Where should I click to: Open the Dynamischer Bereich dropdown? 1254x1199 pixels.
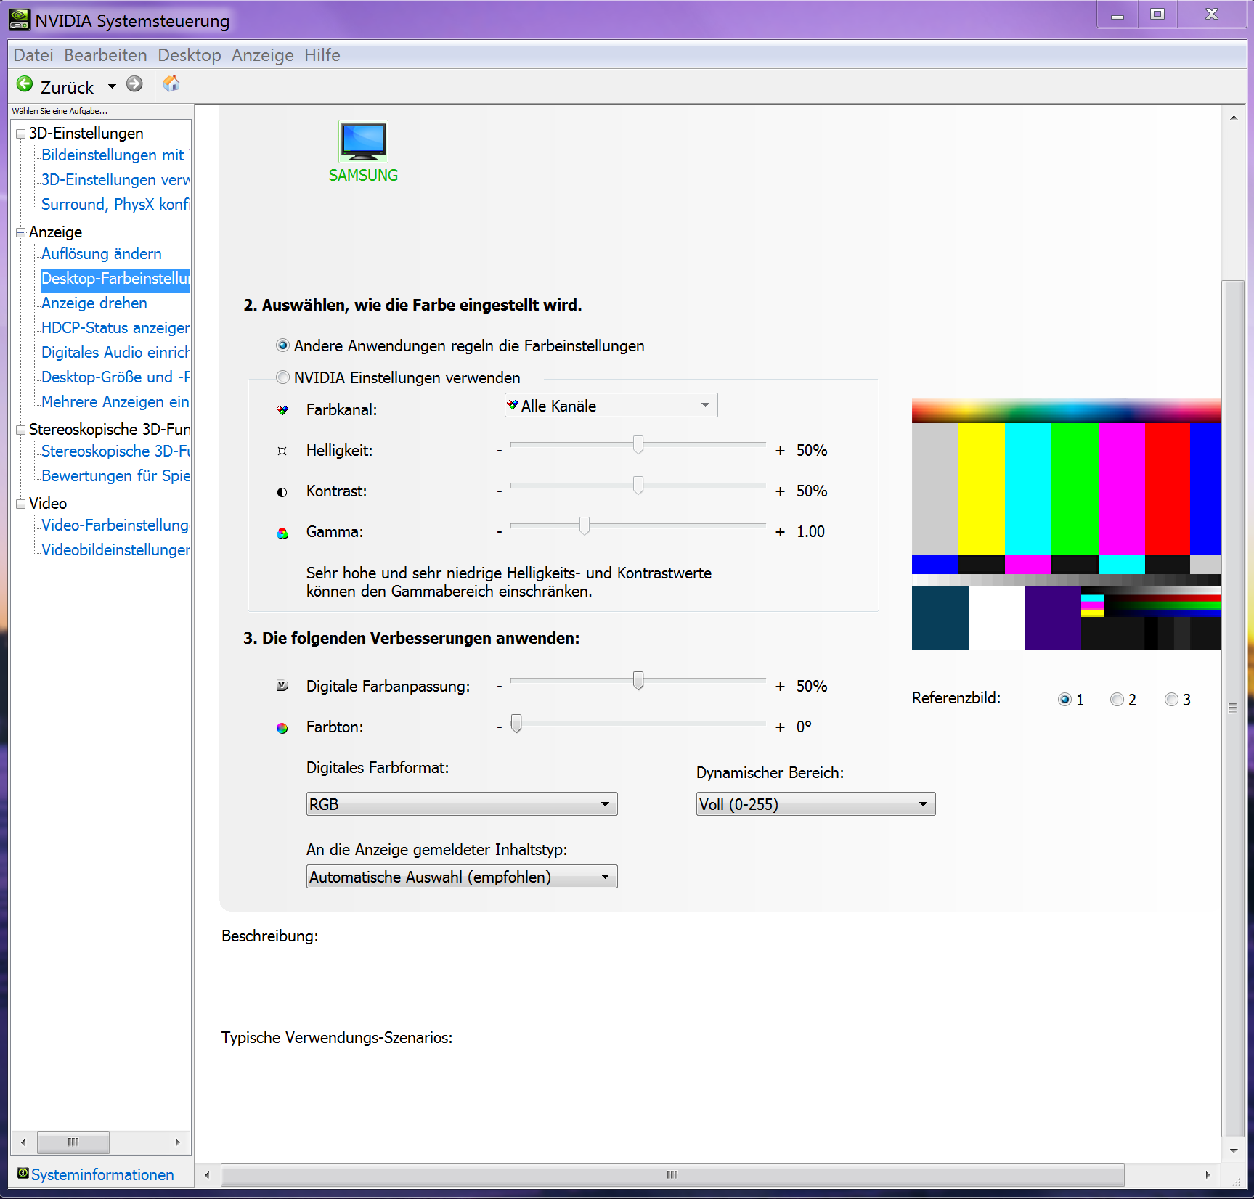tap(815, 804)
